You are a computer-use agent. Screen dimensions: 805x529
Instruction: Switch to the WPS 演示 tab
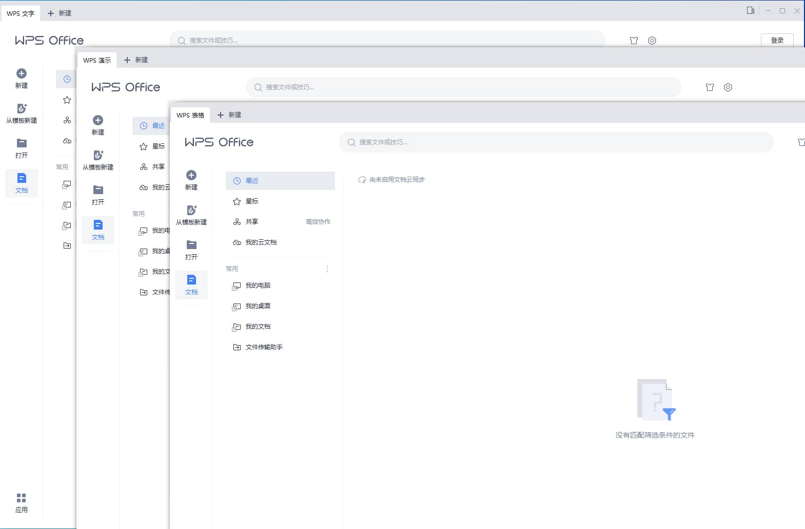click(x=97, y=60)
